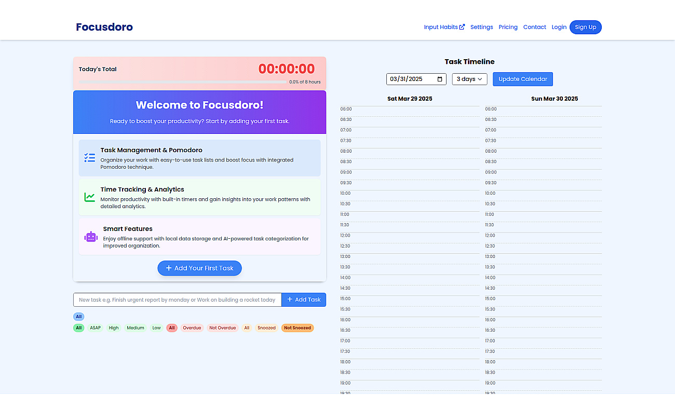This screenshot has height=409, width=675.
Task: Click the Time Tracking & Analytics card
Action: (x=199, y=197)
